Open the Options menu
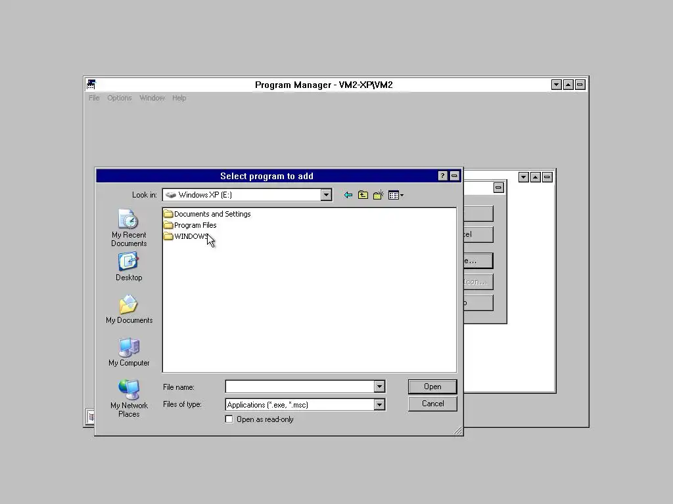 coord(120,98)
